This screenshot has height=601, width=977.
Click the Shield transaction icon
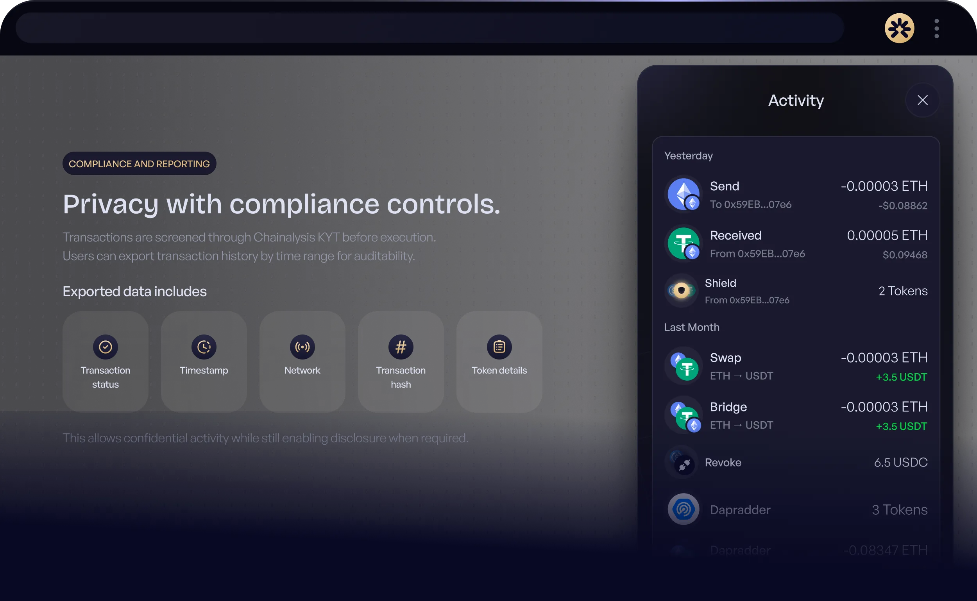pos(681,291)
